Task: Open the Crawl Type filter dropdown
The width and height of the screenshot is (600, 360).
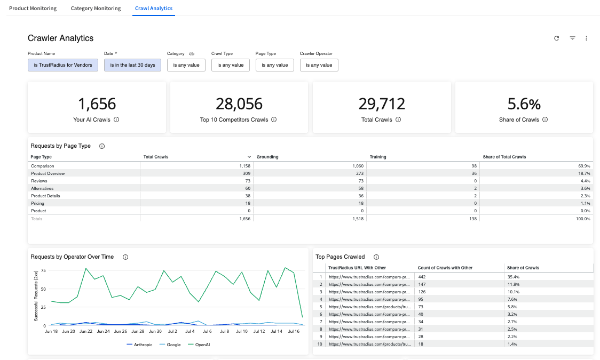Action: pos(231,65)
